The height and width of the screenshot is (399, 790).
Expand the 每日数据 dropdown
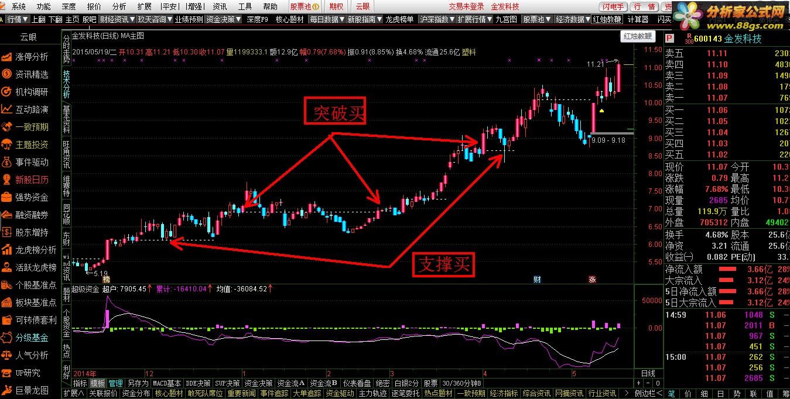click(x=327, y=19)
